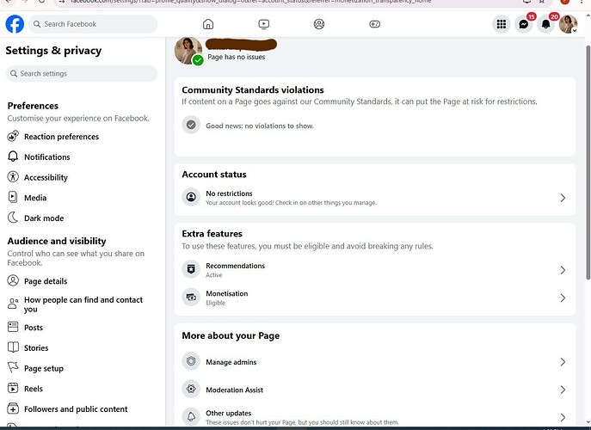The width and height of the screenshot is (591, 430).
Task: Click the Dark mode moon icon
Action: 13,218
